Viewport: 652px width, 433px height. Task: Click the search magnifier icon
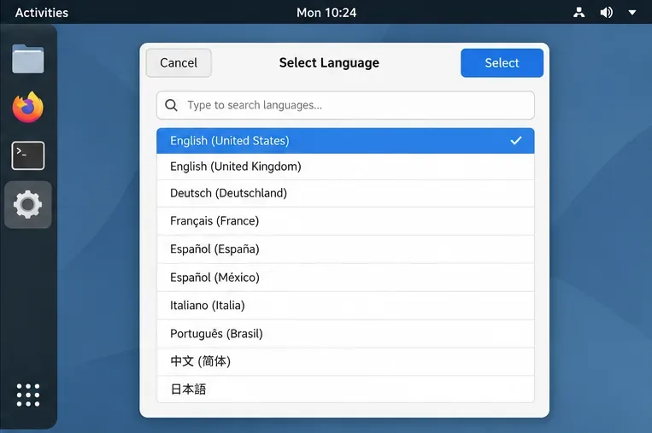click(x=171, y=105)
